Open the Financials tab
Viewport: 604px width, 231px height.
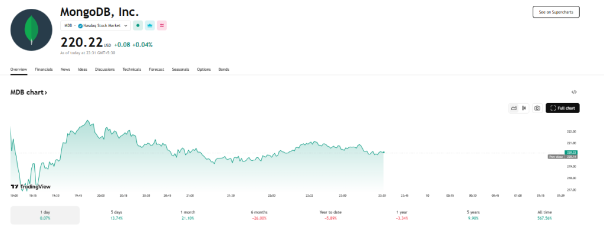point(44,70)
